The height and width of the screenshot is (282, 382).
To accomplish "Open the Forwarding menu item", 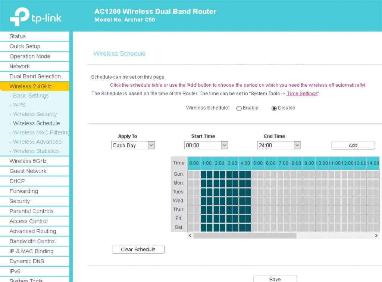I will point(35,191).
